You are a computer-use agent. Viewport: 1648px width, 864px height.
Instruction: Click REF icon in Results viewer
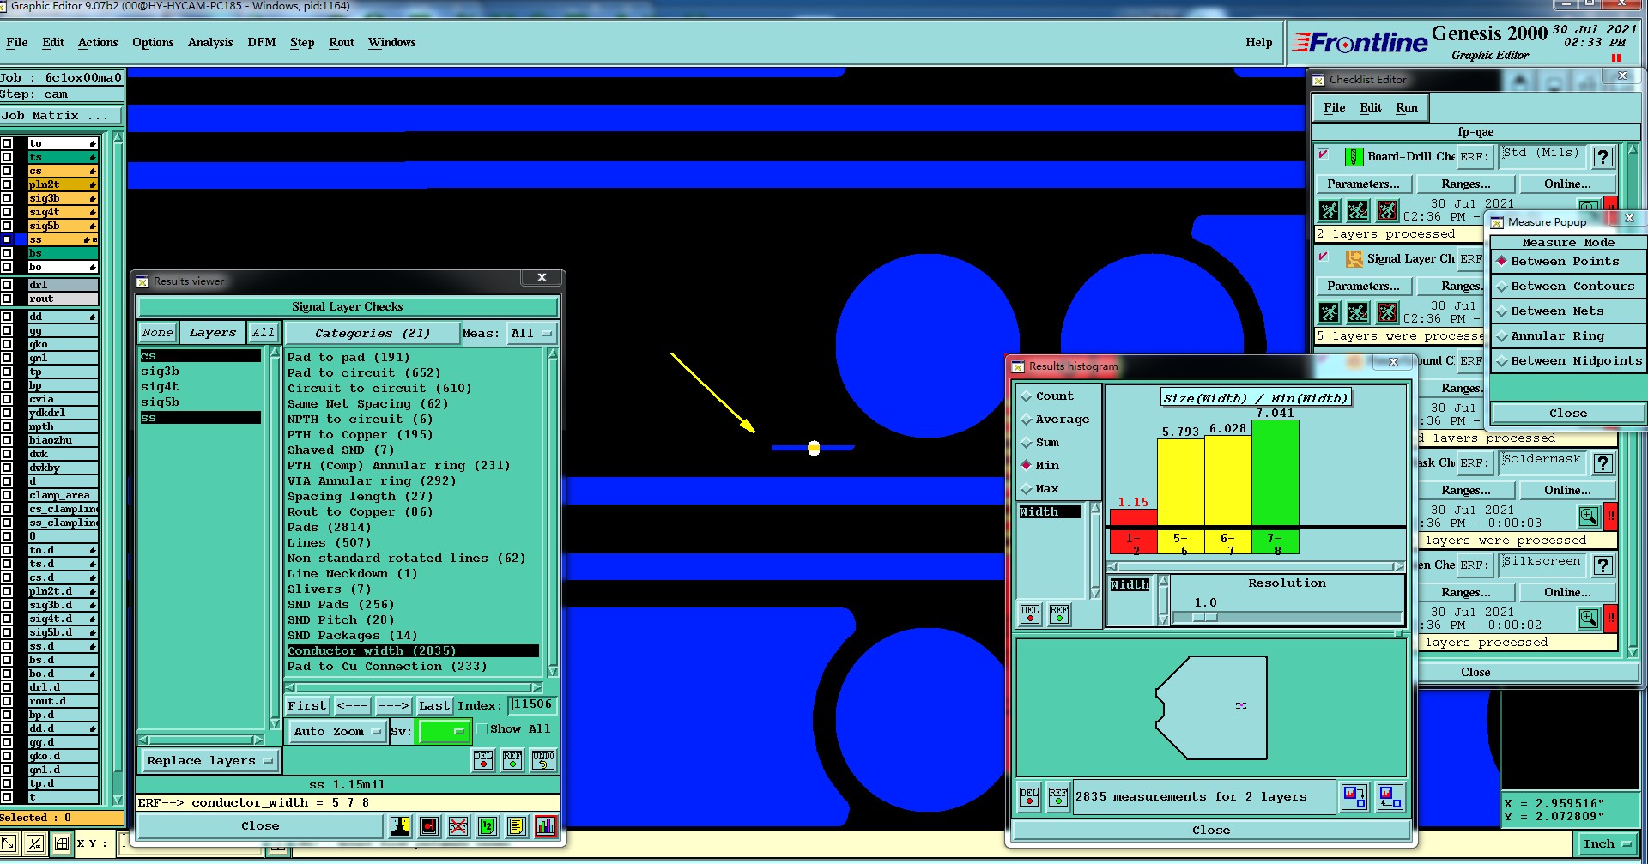512,759
